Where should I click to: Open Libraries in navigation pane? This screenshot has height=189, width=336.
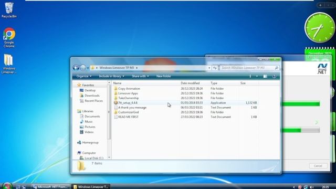point(85,111)
